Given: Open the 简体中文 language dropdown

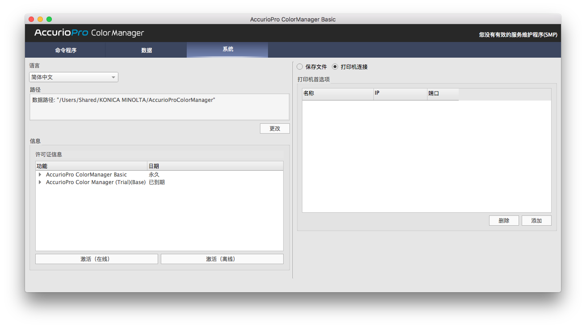Looking at the screenshot, I should pyautogui.click(x=74, y=77).
